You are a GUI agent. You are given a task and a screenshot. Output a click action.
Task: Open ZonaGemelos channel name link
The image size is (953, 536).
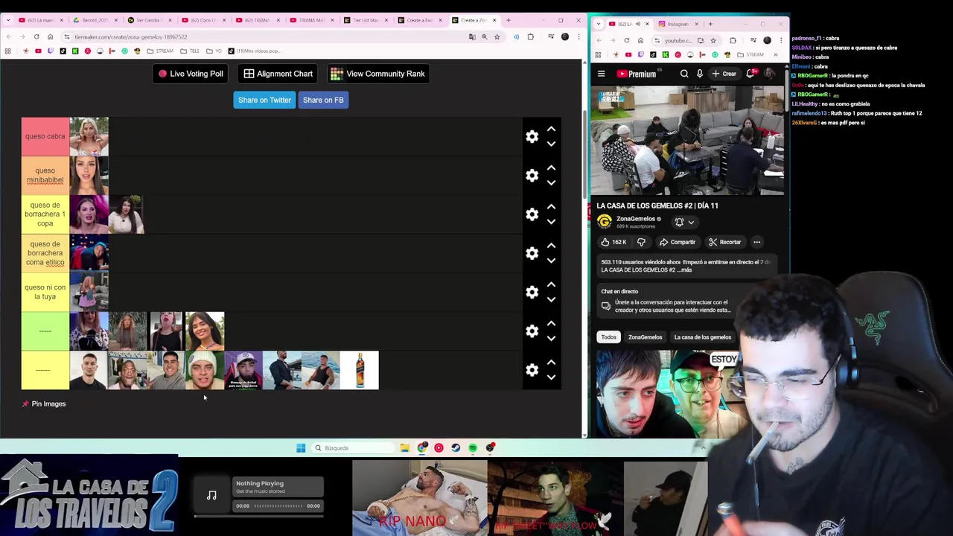click(635, 219)
